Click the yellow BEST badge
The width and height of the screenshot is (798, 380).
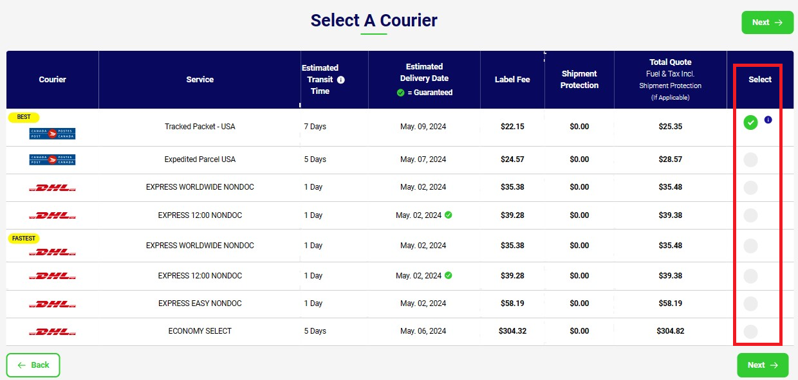[24, 118]
